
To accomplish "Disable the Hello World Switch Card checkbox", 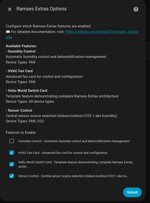I will [11, 164].
